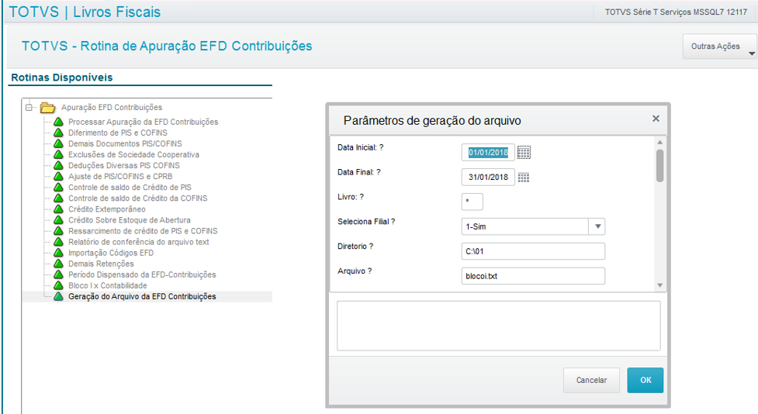This screenshot has height=414, width=758.
Task: Click the Data Final date field
Action: click(x=488, y=178)
